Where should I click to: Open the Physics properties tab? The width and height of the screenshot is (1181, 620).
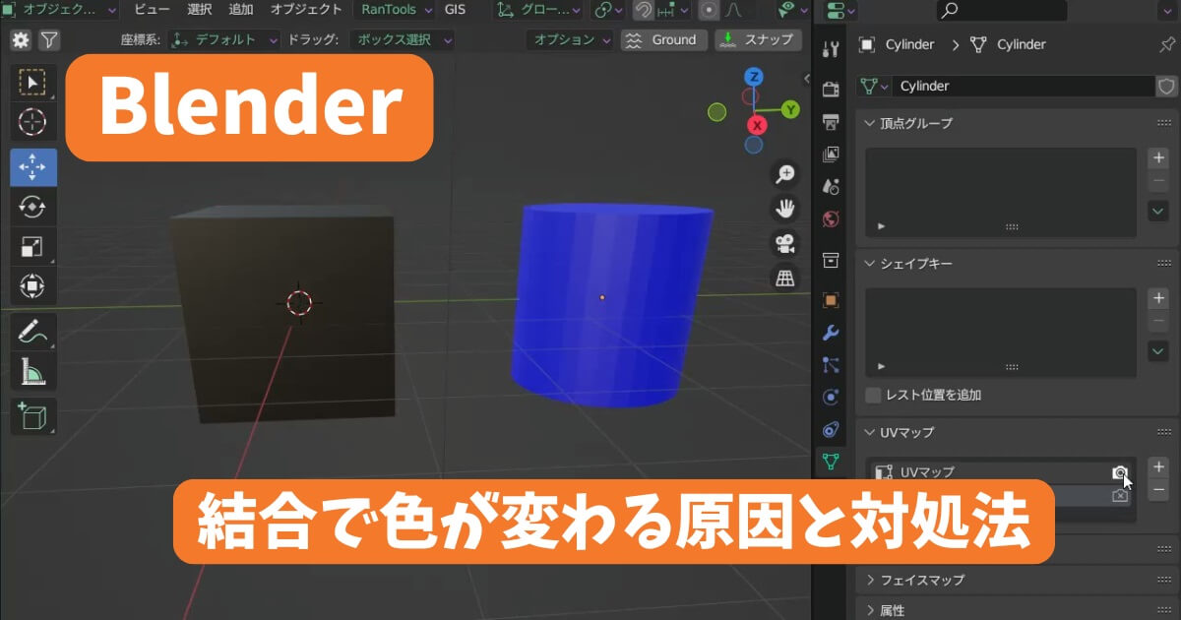pyautogui.click(x=831, y=397)
